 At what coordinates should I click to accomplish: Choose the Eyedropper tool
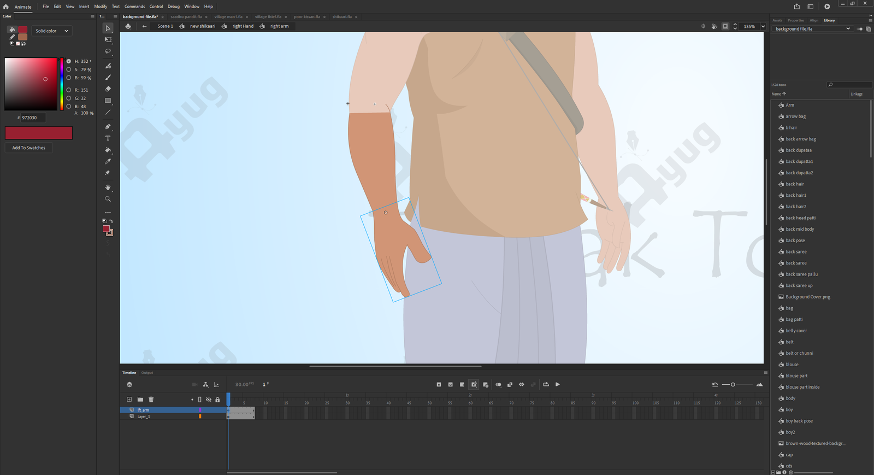coord(108,161)
